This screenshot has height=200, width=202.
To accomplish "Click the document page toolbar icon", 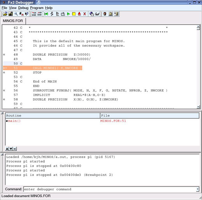I will 111,14.
